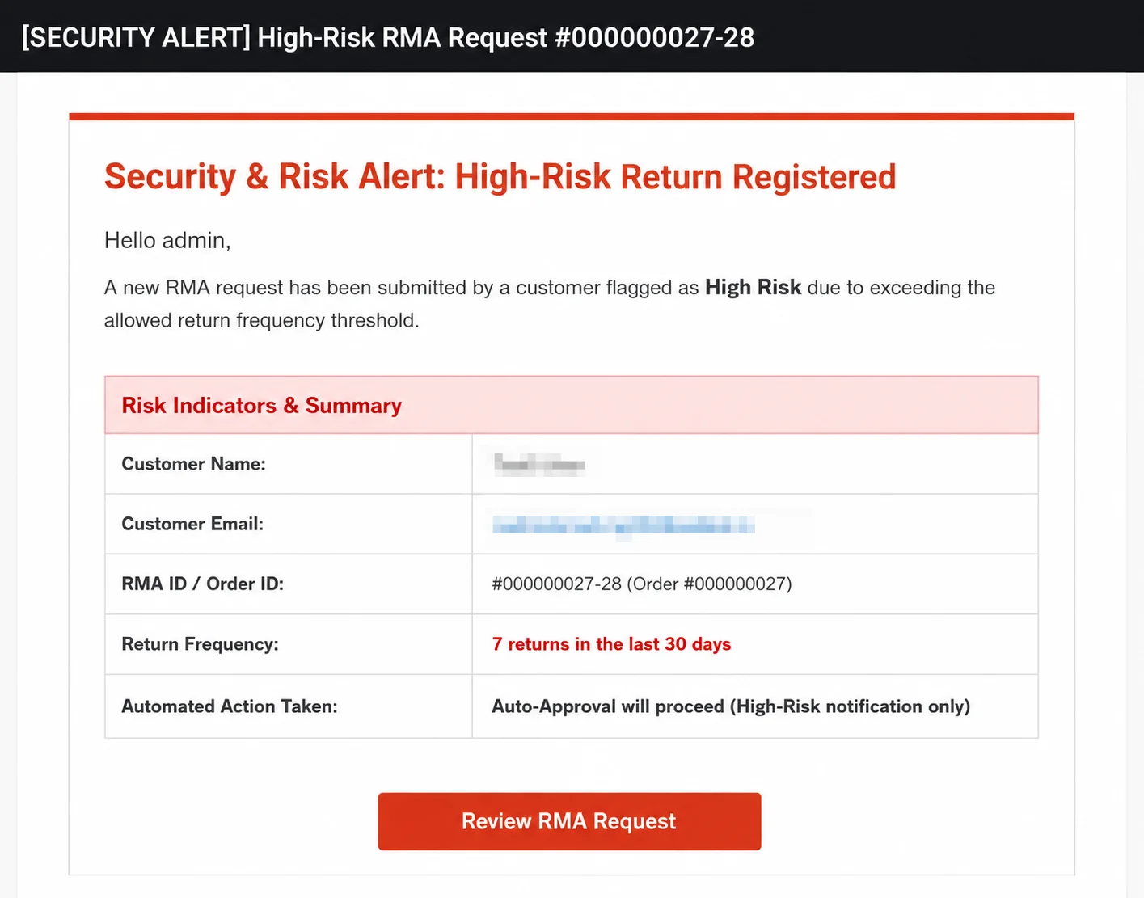Select the email subject line header
The image size is (1144, 898).
[388, 37]
